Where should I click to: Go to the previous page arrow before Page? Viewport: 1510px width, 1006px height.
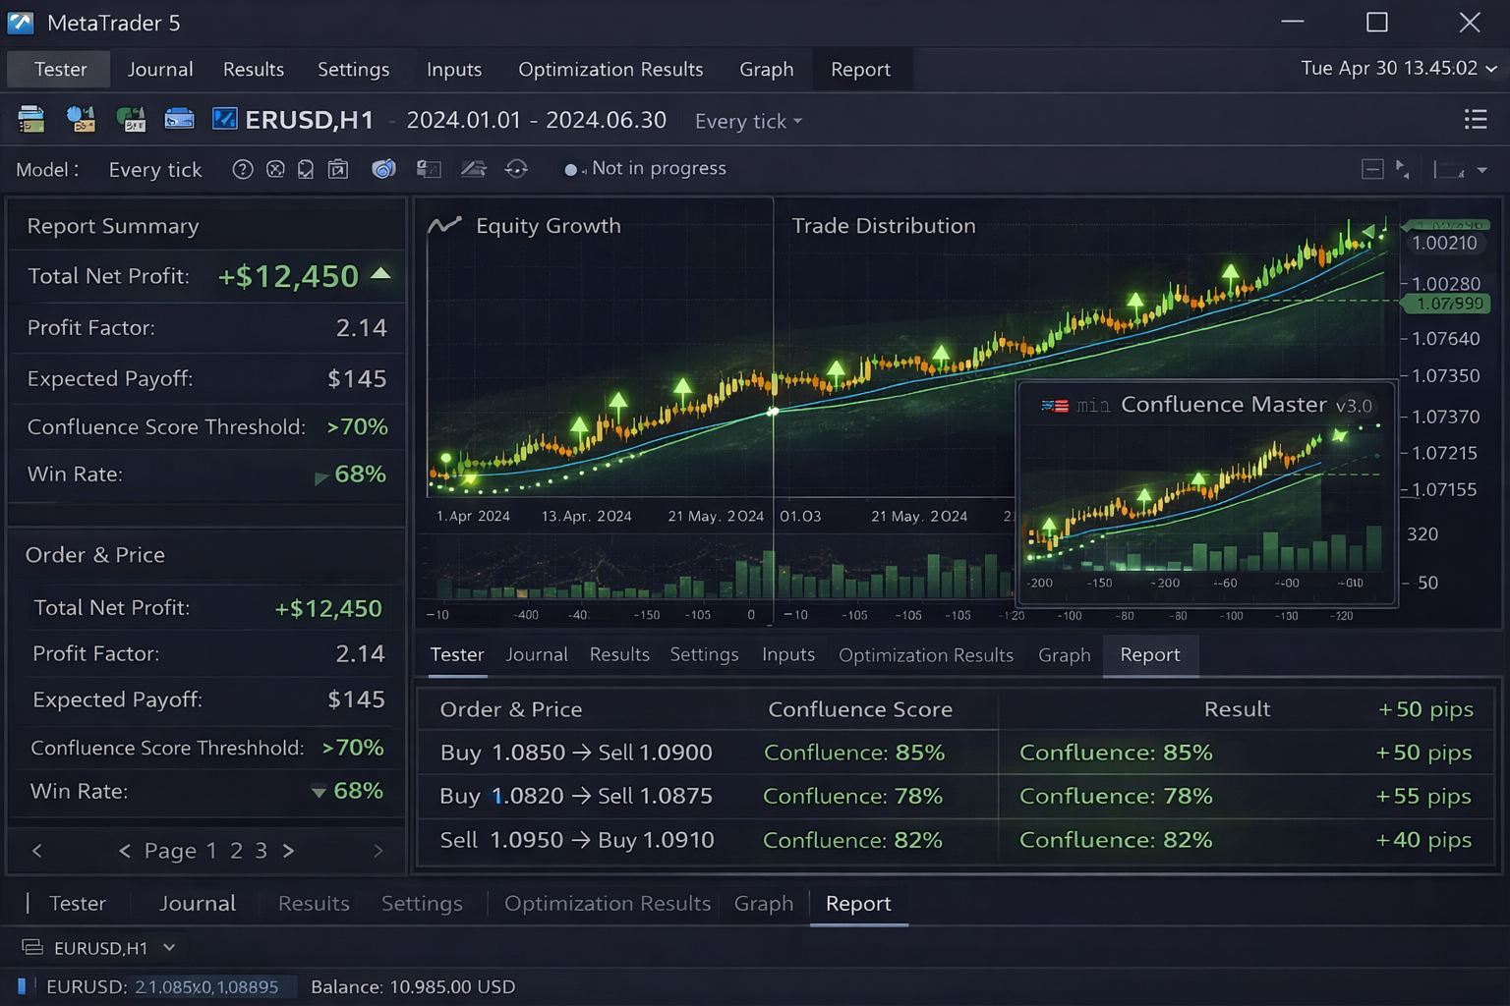[124, 851]
